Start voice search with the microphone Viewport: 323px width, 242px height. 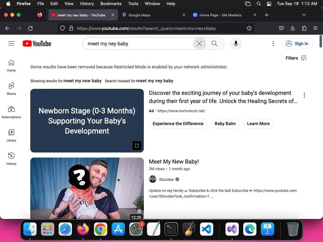point(236,43)
